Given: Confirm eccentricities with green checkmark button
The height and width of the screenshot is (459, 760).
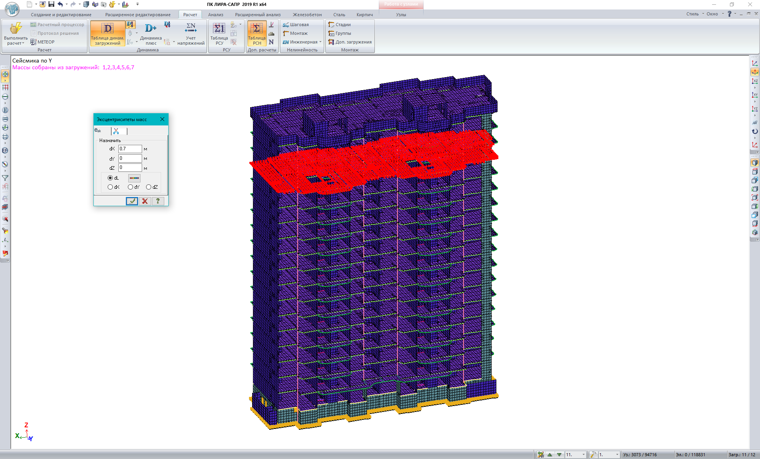Looking at the screenshot, I should click(132, 201).
